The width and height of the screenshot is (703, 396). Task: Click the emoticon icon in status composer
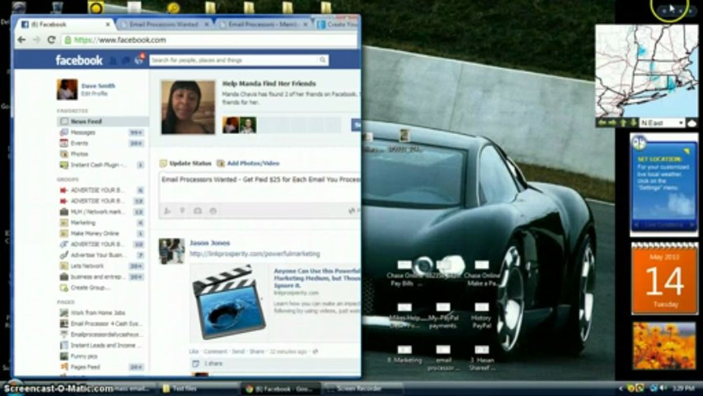213,211
